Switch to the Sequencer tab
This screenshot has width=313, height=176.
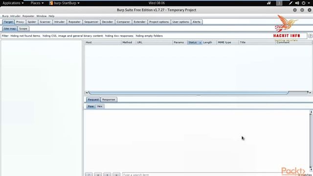[x=91, y=22]
